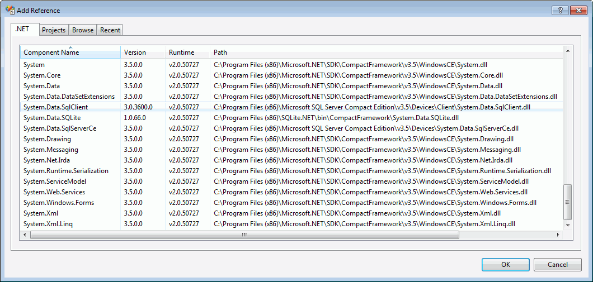Click horizontal scrollbar right arrow
The width and height of the screenshot is (593, 282).
[558, 235]
